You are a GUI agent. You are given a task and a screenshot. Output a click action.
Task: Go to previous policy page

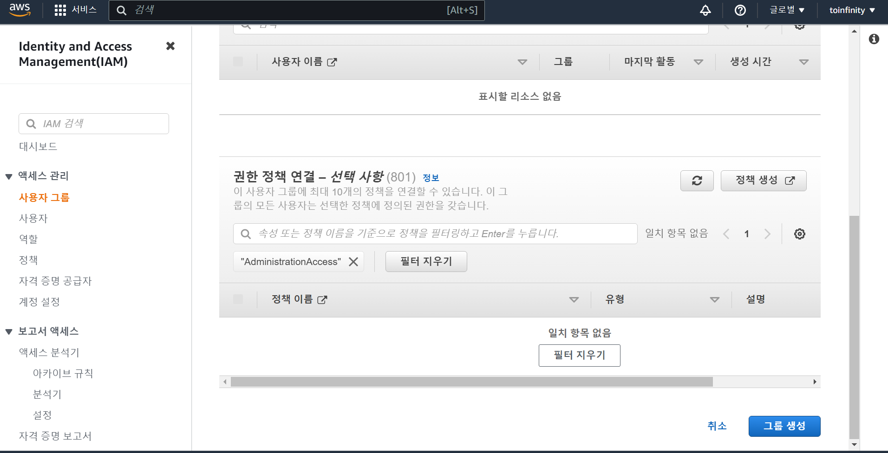(x=726, y=234)
